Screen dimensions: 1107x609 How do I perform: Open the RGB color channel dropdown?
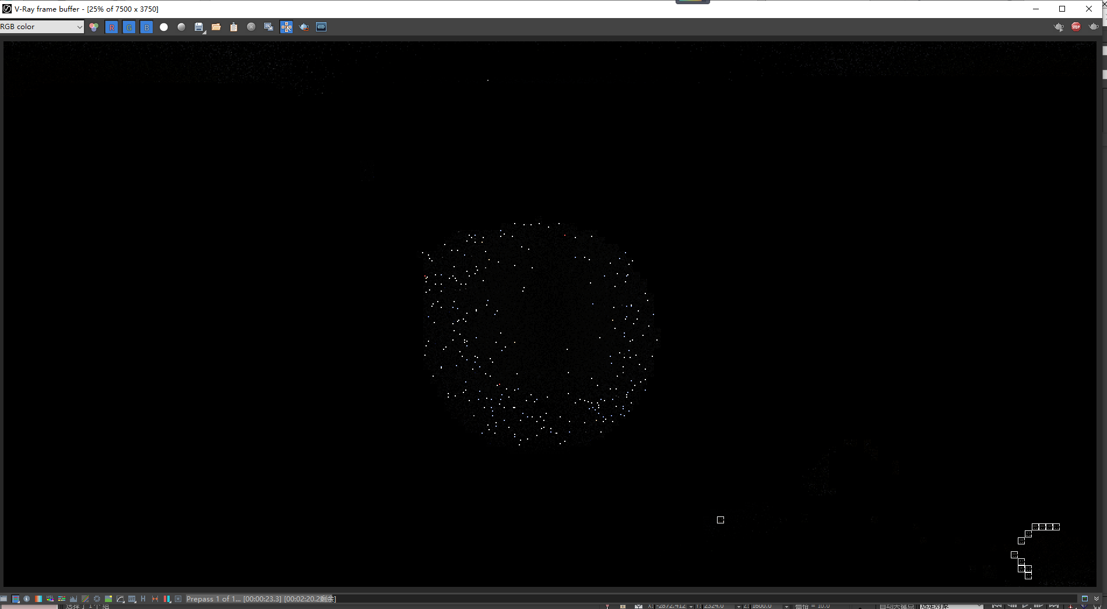42,27
